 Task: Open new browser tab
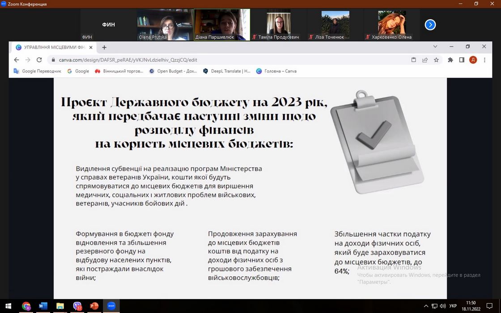coord(104,47)
